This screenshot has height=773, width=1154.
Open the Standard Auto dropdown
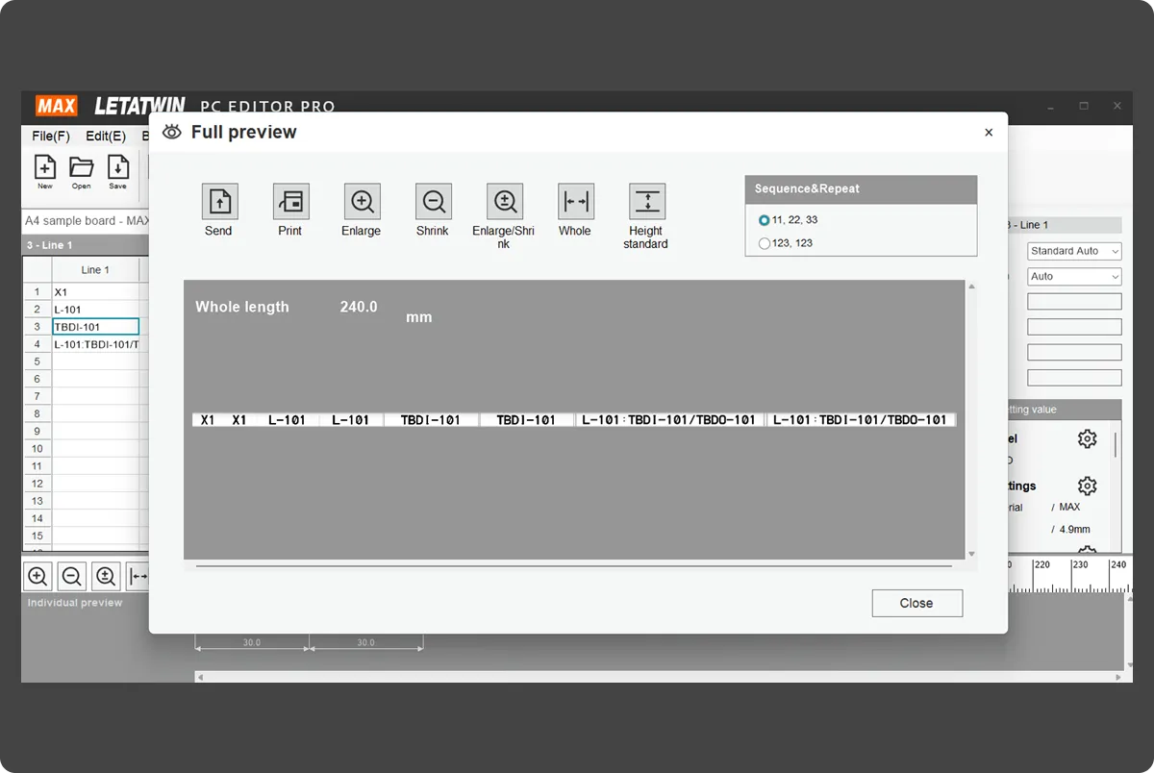pyautogui.click(x=1074, y=251)
